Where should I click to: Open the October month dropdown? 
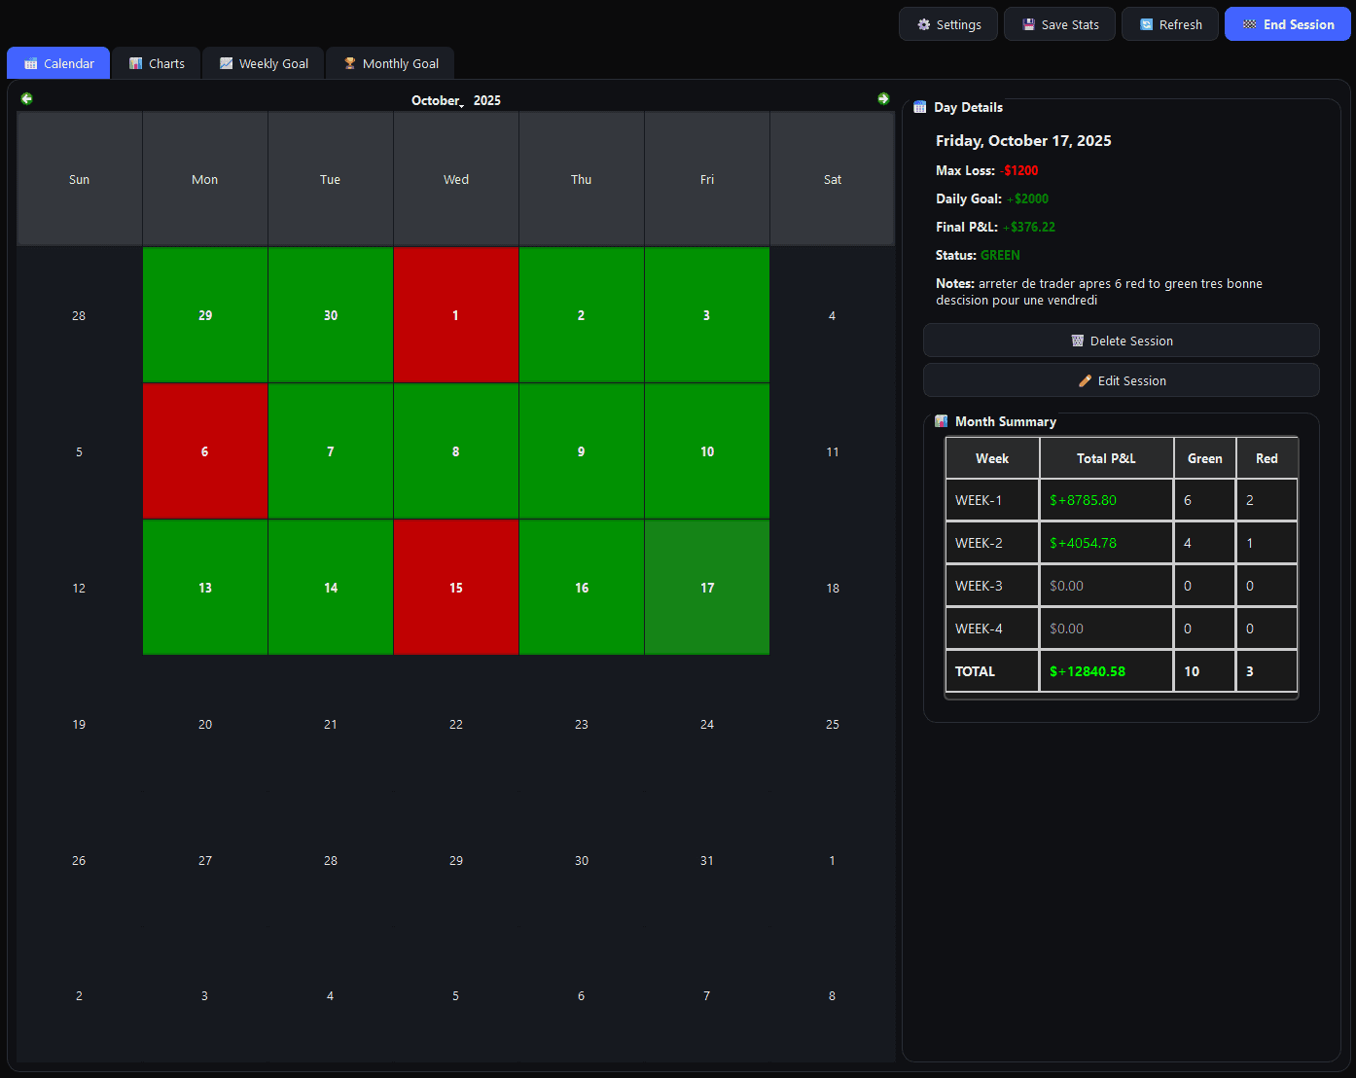click(x=437, y=101)
